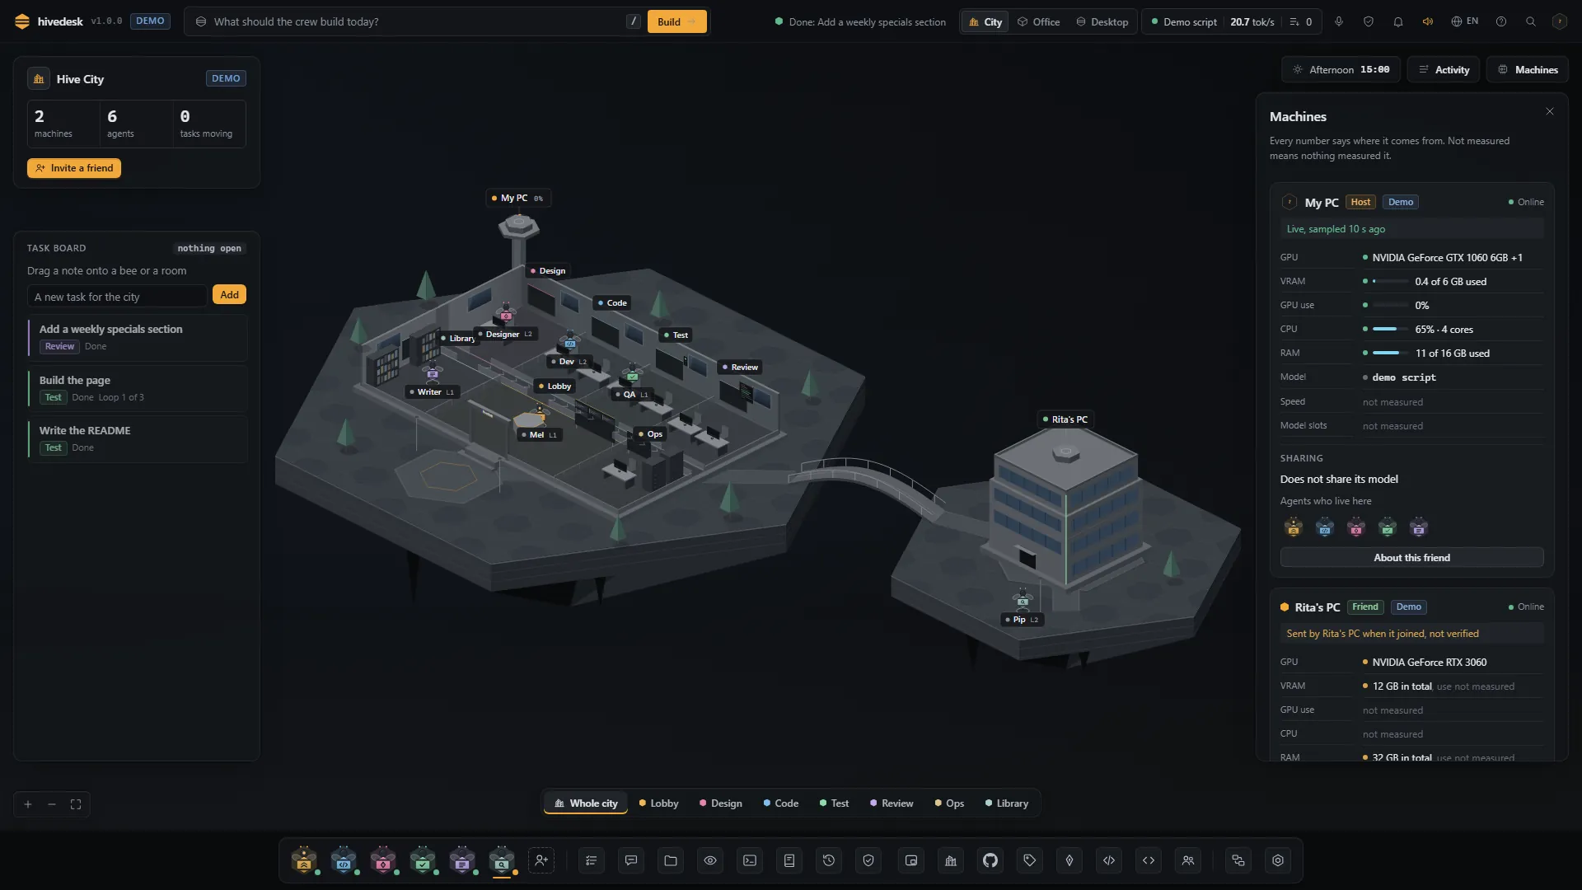Image resolution: width=1582 pixels, height=890 pixels.
Task: Toggle the eye visibility icon in dock
Action: (710, 860)
